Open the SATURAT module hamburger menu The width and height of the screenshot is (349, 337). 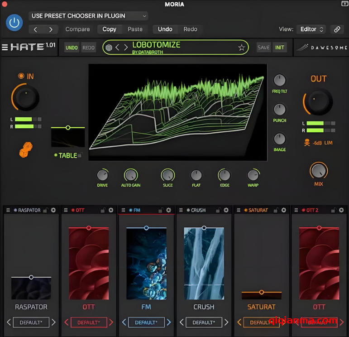coord(239,210)
